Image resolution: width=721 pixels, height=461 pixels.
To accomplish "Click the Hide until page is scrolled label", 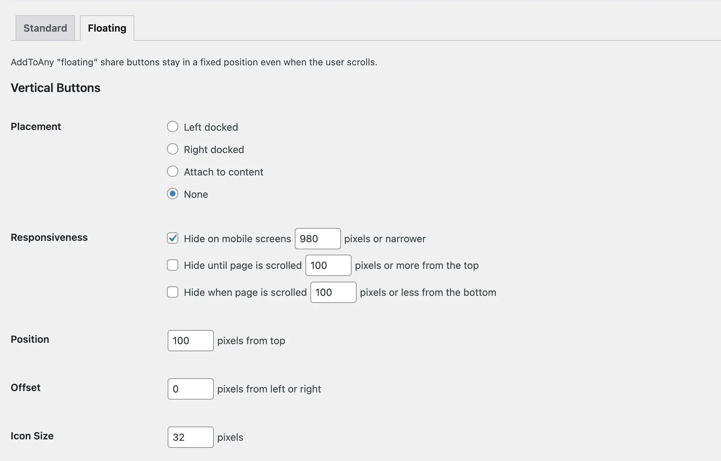I will click(x=243, y=265).
